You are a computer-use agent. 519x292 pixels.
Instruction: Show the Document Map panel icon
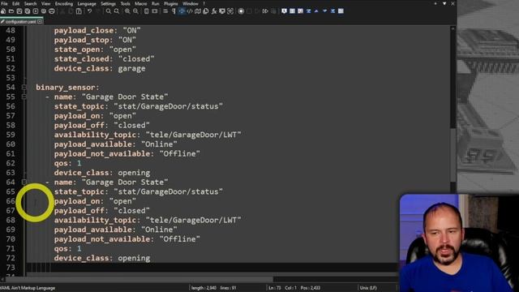[x=198, y=11]
